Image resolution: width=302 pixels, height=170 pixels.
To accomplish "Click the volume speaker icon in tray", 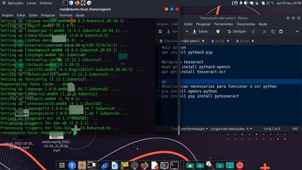I will point(246,3).
